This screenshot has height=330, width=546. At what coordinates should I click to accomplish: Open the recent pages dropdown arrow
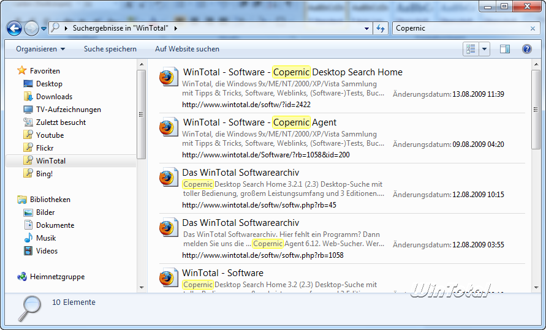(x=44, y=29)
